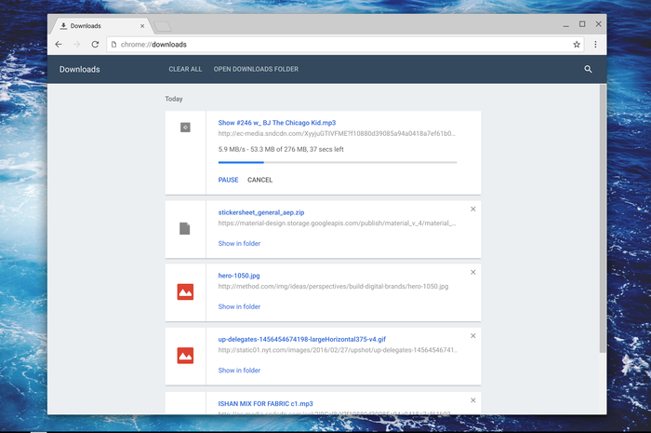Remove hero-1050.jpg from the downloads list
This screenshot has height=433, width=651.
point(472,272)
